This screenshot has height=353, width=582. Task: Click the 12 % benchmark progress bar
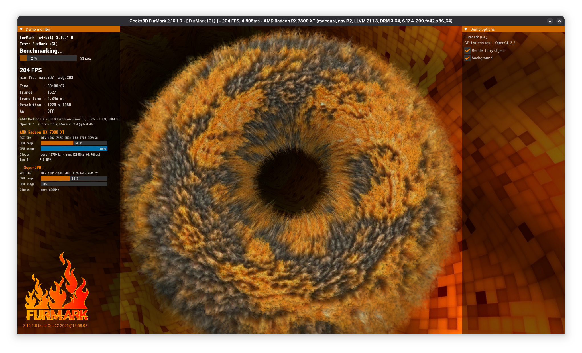[48, 58]
